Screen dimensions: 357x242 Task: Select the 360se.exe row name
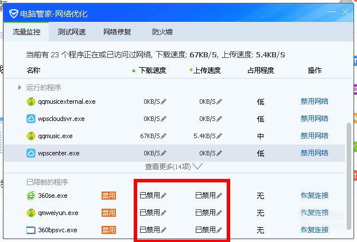pos(53,196)
